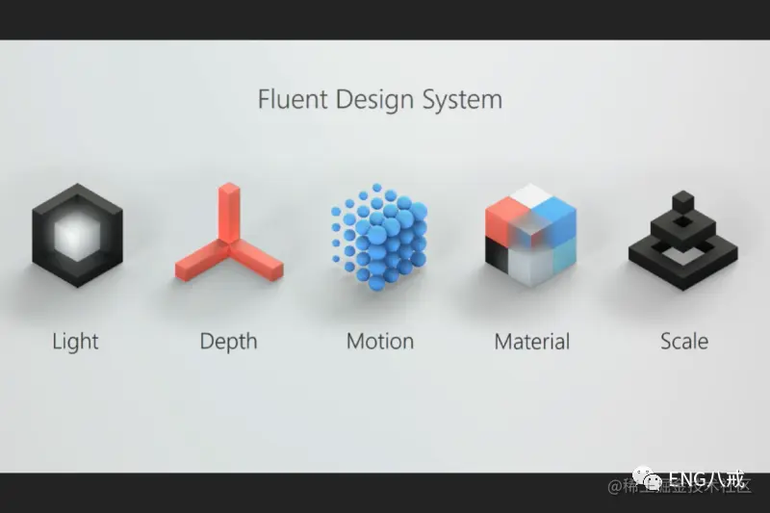
Task: Click the "Scale" label
Action: pyautogui.click(x=684, y=341)
